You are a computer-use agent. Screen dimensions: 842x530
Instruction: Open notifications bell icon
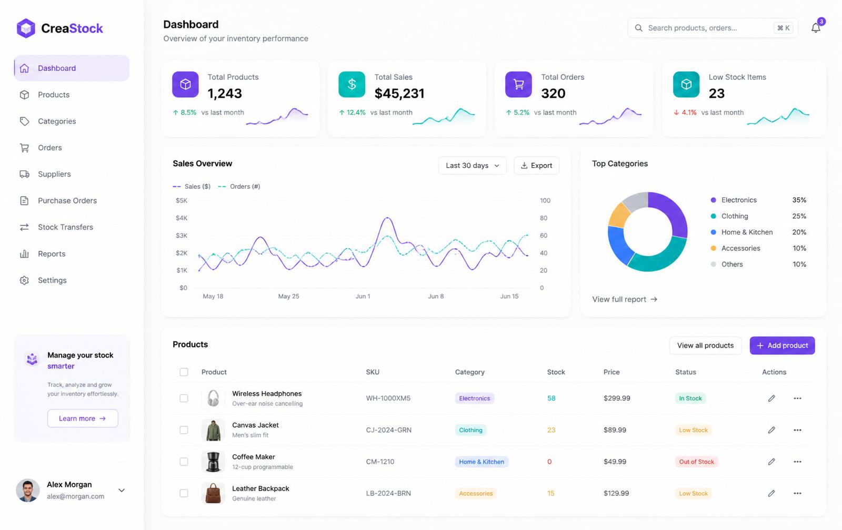point(816,28)
